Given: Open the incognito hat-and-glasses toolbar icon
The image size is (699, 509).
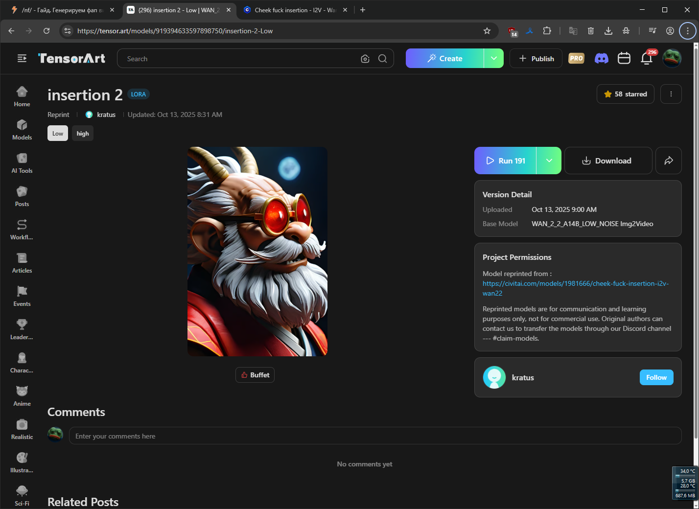Looking at the screenshot, I should pos(626,31).
